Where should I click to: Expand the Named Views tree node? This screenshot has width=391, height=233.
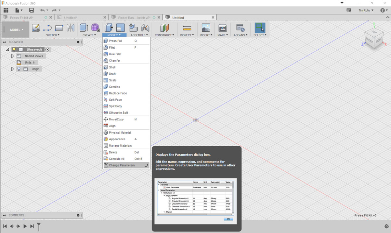pos(12,56)
